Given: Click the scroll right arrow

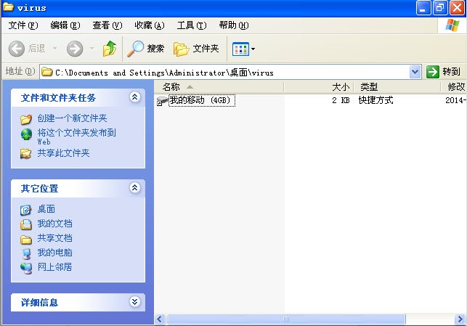Looking at the screenshot, I should [460, 319].
